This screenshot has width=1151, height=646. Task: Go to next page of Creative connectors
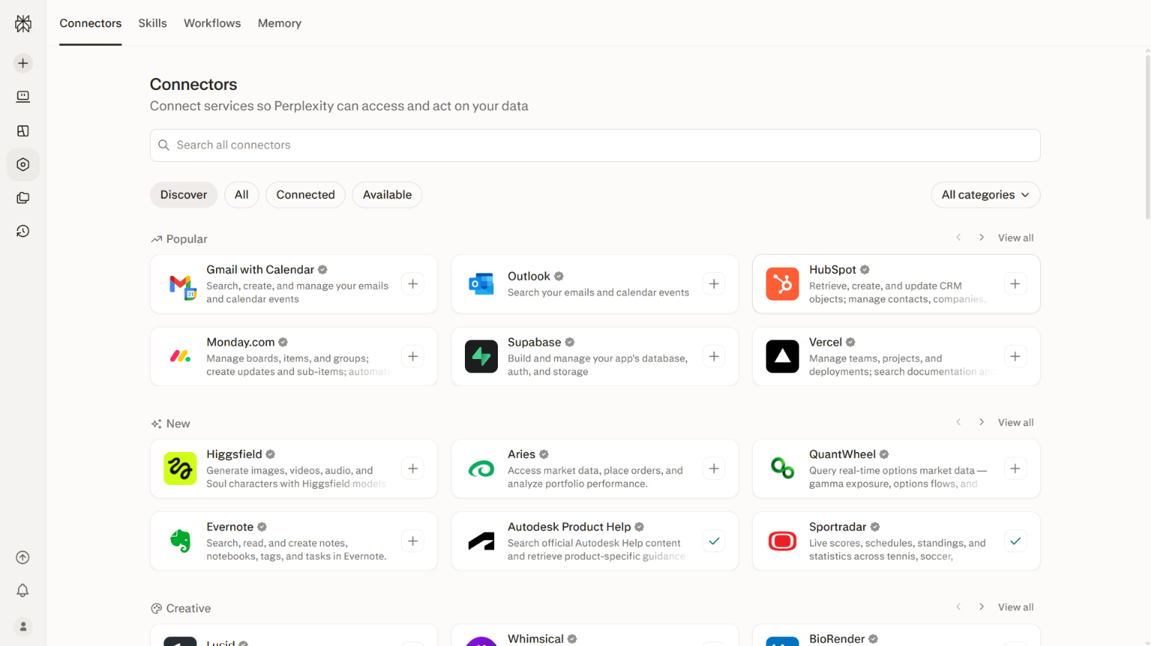pyautogui.click(x=982, y=607)
